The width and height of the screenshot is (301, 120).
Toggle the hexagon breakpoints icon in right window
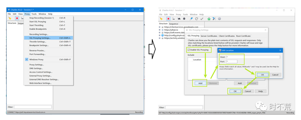tap(184, 19)
